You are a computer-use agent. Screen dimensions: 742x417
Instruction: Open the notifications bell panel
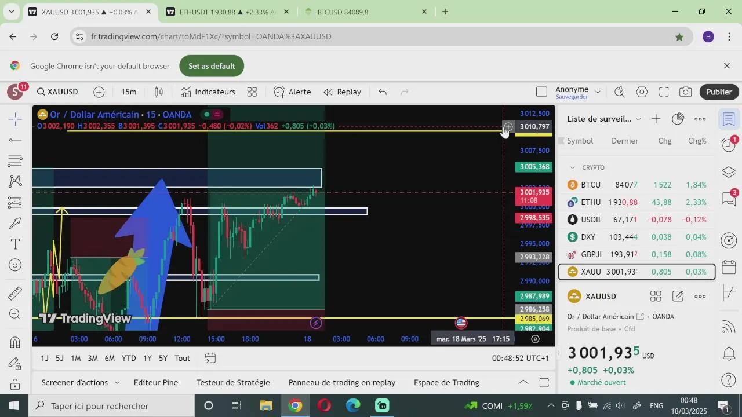[729, 353]
